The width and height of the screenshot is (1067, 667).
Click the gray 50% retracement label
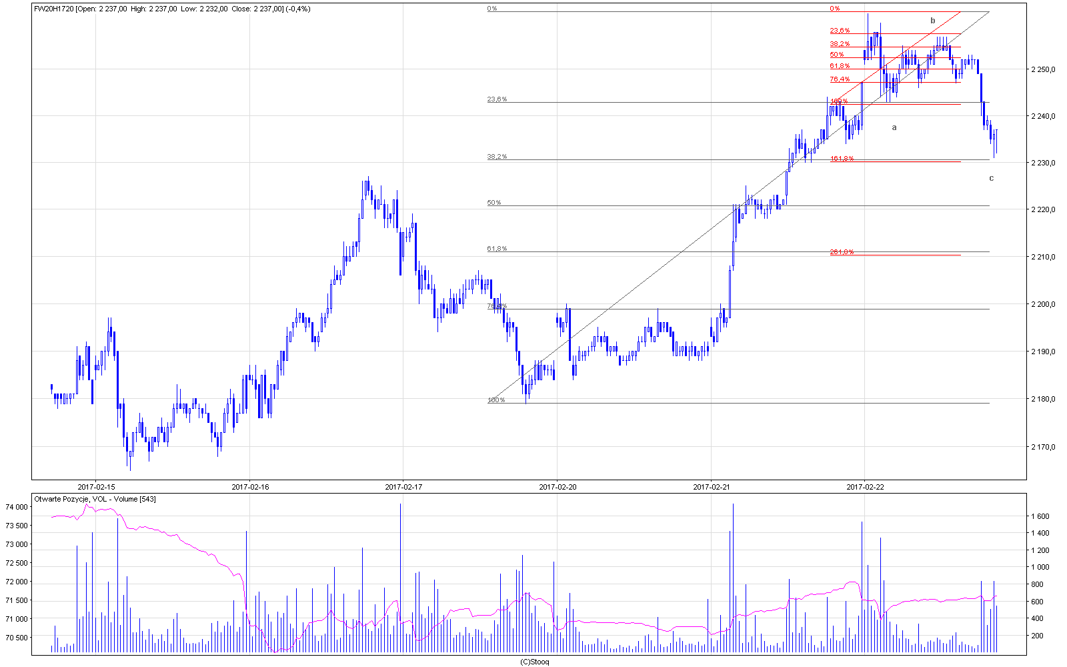494,203
